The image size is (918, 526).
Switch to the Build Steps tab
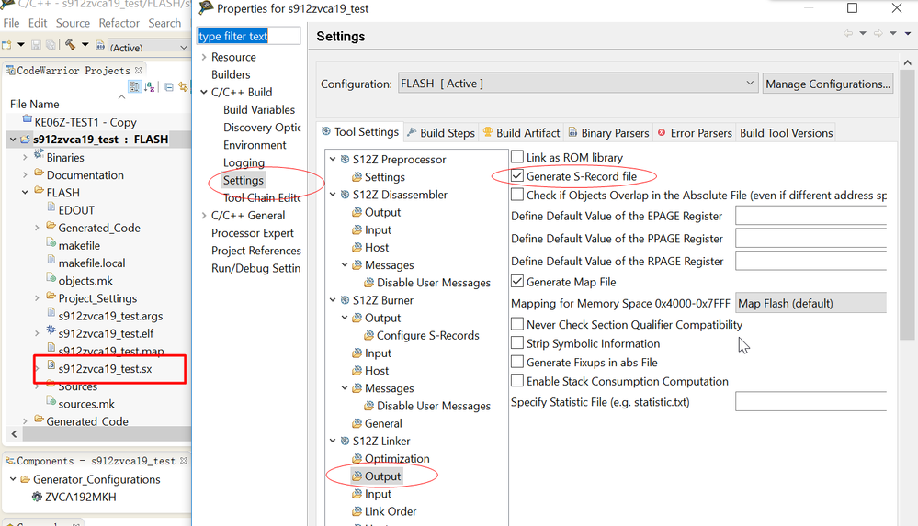click(x=440, y=133)
